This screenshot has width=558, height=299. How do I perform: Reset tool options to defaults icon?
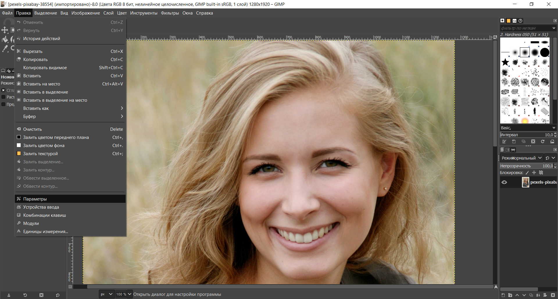point(58,295)
